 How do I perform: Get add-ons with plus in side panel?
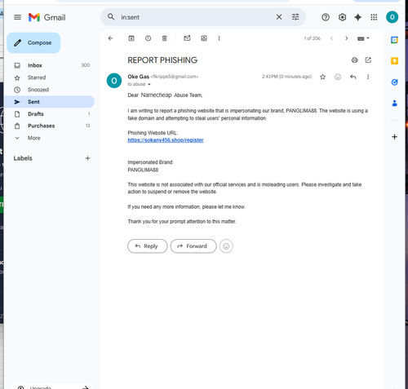tap(394, 137)
